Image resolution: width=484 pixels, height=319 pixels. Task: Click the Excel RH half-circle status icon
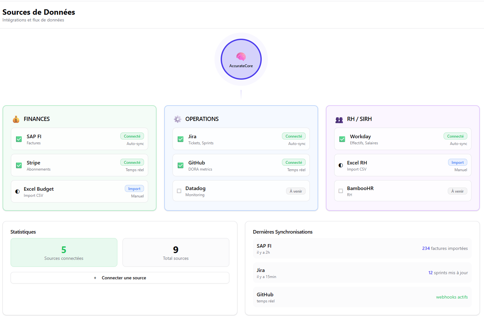point(341,165)
